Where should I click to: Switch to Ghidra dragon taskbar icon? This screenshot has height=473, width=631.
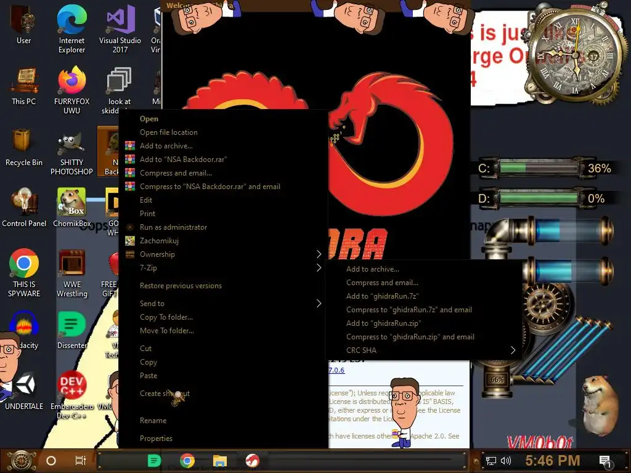[x=252, y=461]
